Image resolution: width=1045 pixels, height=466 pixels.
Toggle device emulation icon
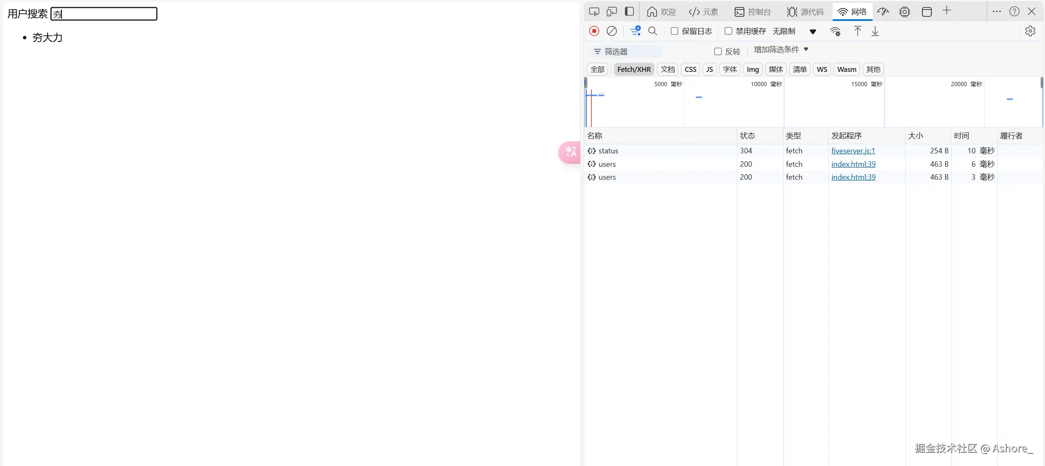tap(611, 12)
